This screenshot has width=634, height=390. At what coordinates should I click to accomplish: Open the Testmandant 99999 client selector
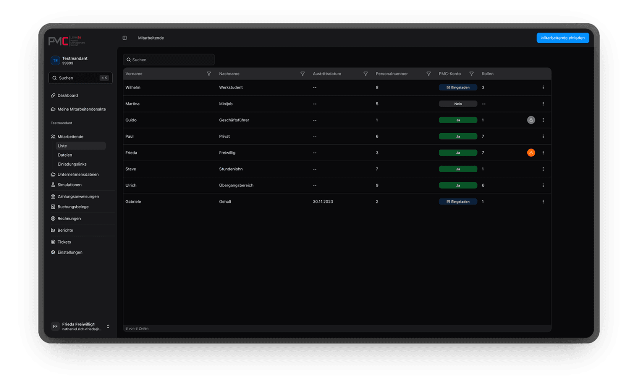coord(80,60)
